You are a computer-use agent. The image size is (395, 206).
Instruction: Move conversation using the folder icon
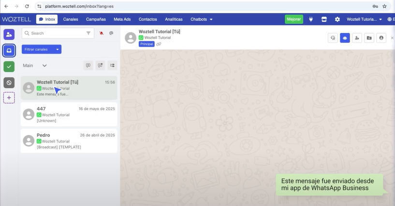(x=369, y=38)
